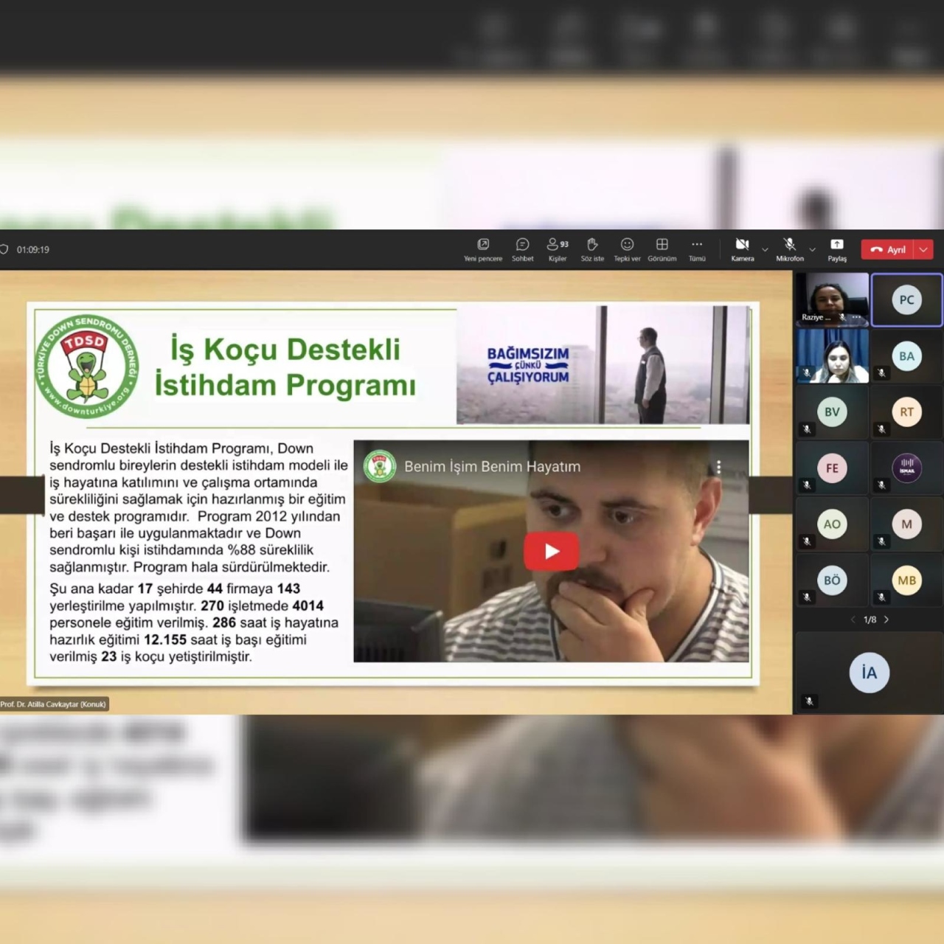Viewport: 944px width, 944px height.
Task: Click the microphone icon on Raziye's tile
Action: (x=842, y=317)
